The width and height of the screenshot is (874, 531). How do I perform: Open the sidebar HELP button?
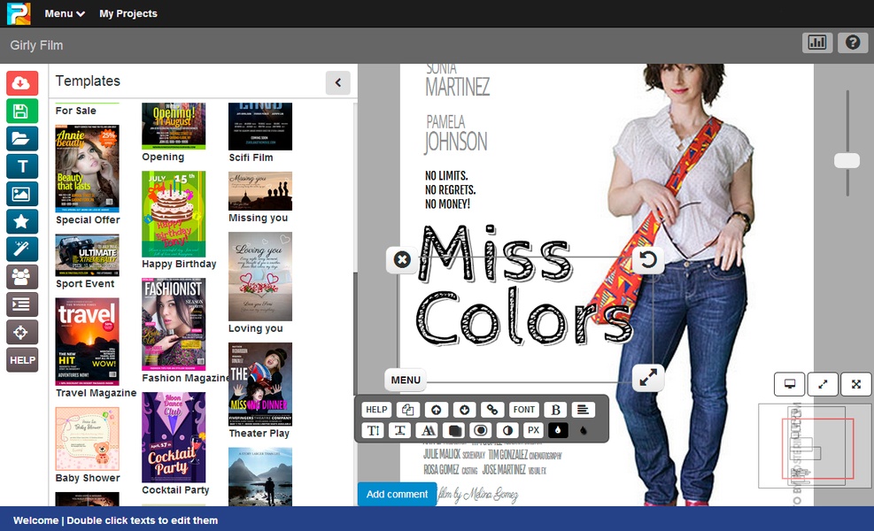(22, 360)
